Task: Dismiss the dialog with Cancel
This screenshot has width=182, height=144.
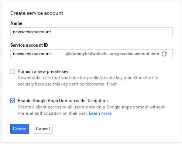Action: coord(43,129)
